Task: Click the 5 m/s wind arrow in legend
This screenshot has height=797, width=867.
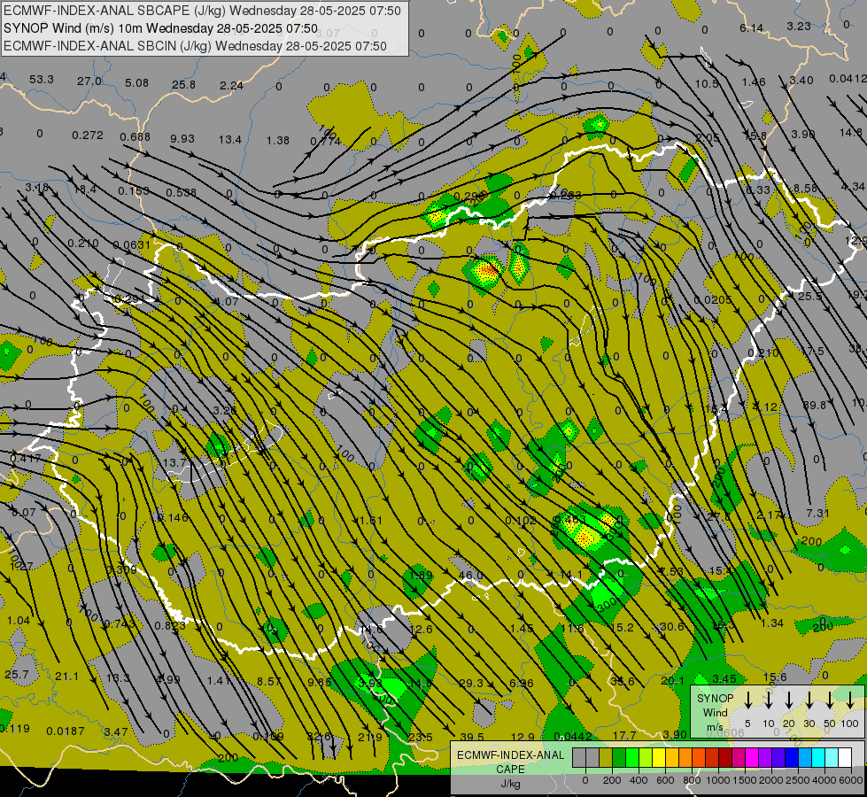Action: coord(748,700)
